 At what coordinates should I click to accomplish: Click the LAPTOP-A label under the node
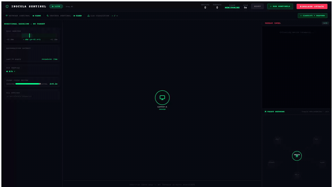162,107
